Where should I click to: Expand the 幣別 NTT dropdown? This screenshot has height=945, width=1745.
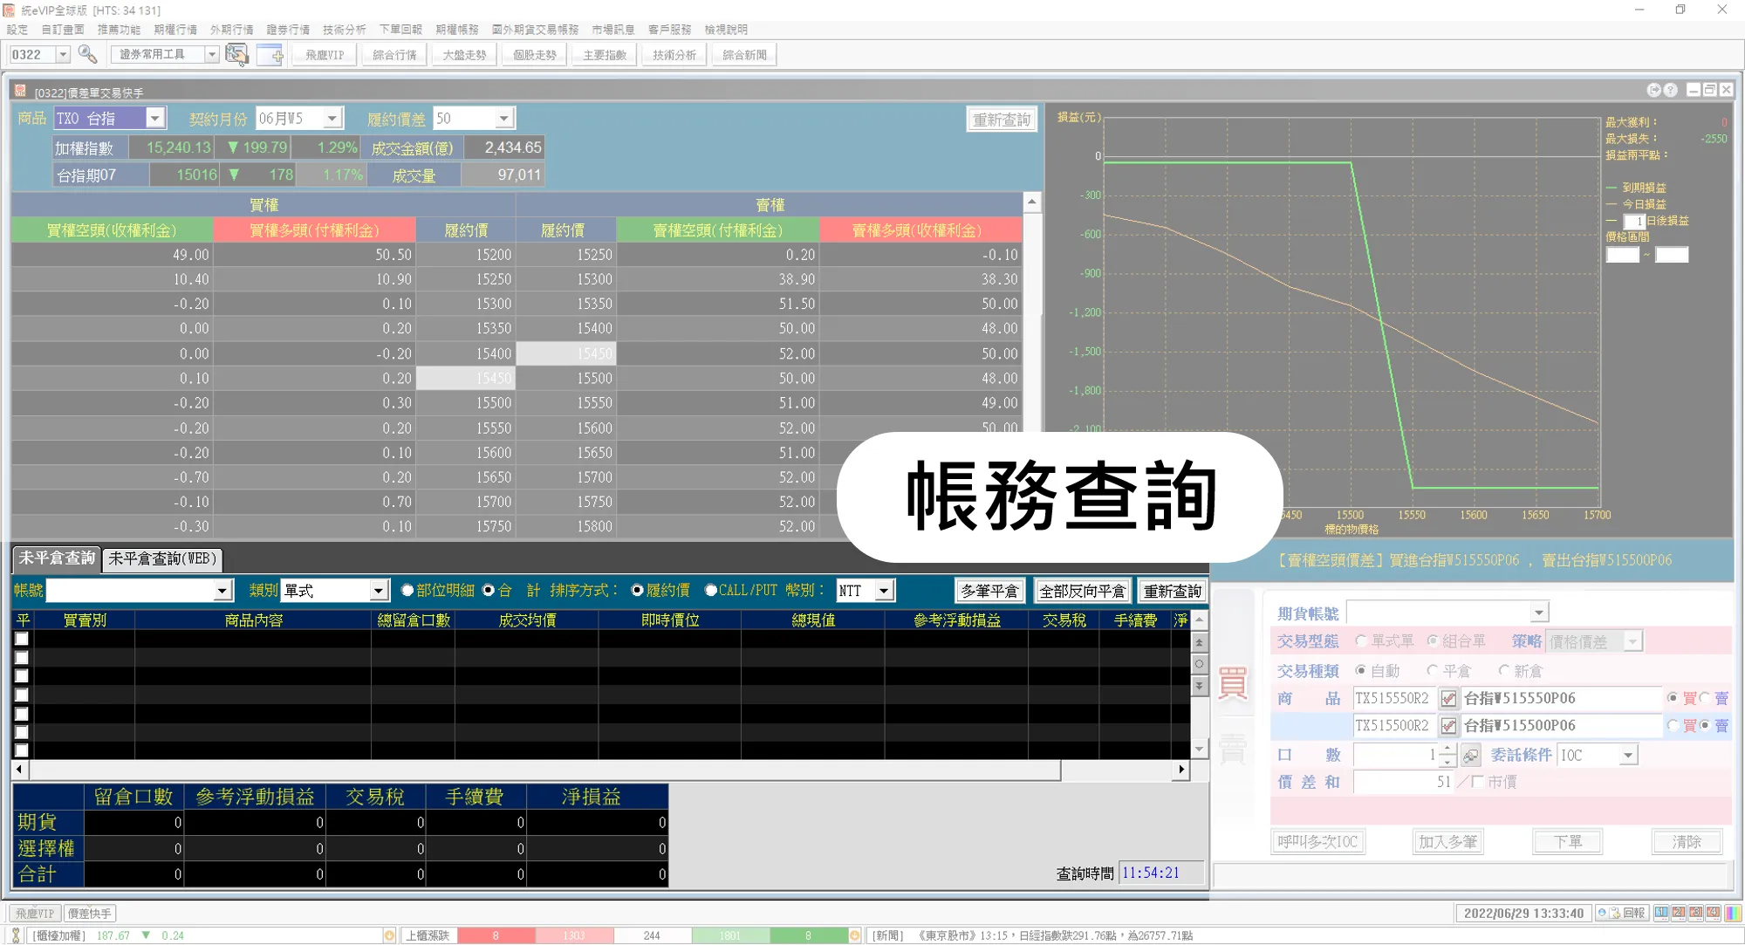(x=884, y=591)
